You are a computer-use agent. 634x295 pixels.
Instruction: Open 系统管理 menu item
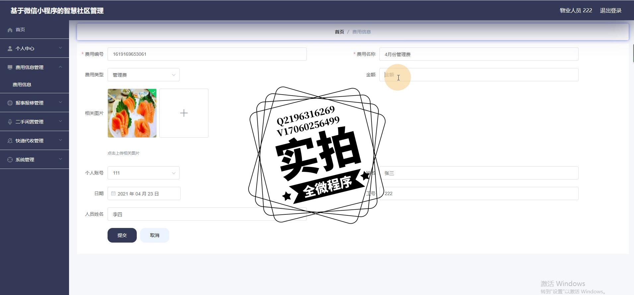(x=35, y=160)
